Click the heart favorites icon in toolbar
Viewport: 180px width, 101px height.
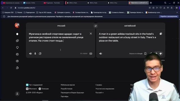coord(161,8)
